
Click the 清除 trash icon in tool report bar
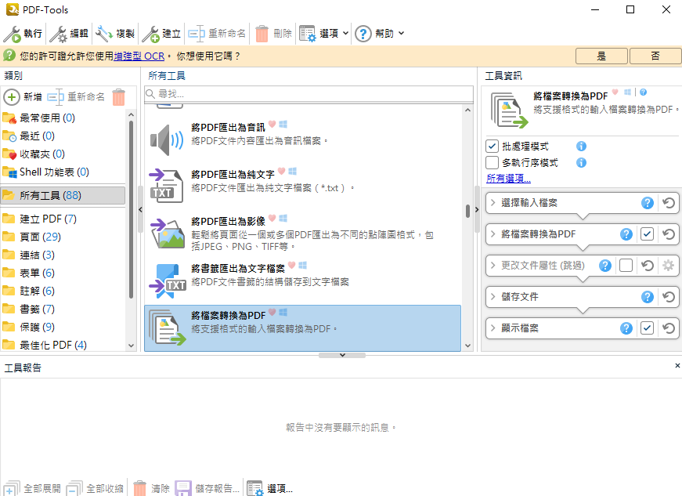(x=139, y=487)
